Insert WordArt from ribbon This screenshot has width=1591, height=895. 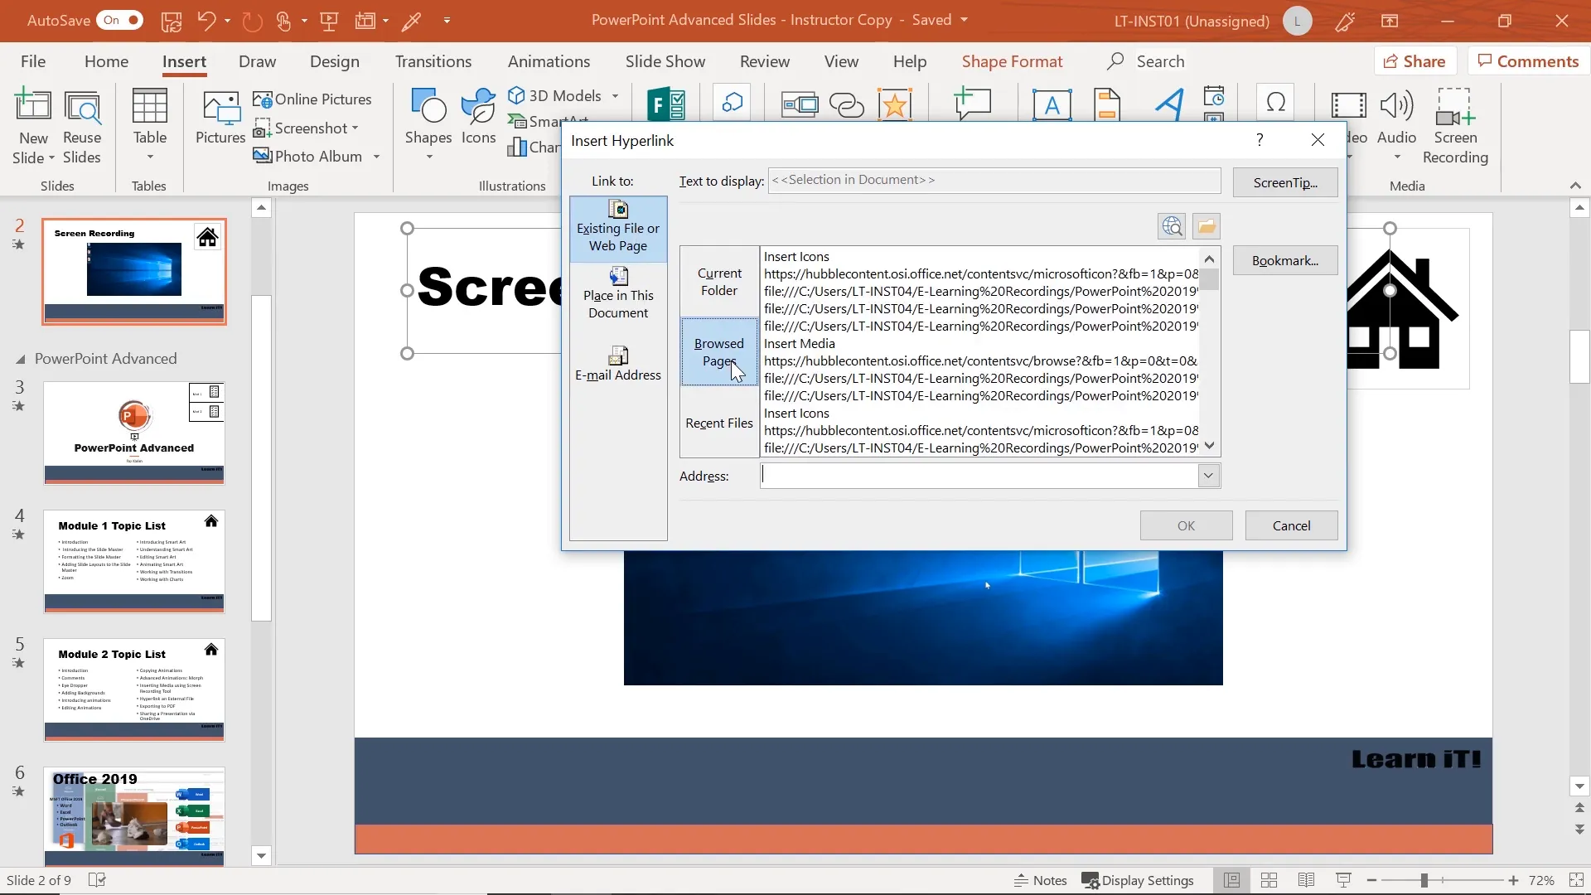click(1169, 105)
